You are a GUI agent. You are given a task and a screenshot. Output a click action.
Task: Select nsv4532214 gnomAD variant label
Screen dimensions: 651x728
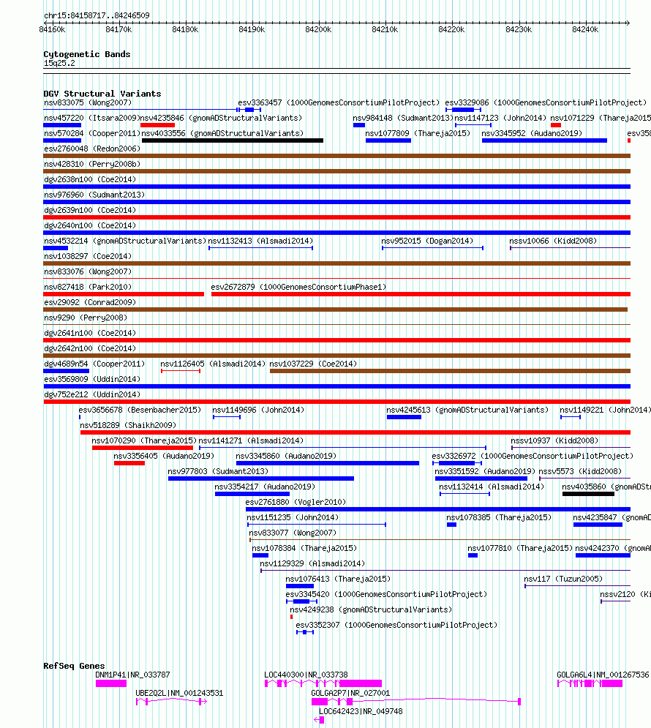point(125,241)
